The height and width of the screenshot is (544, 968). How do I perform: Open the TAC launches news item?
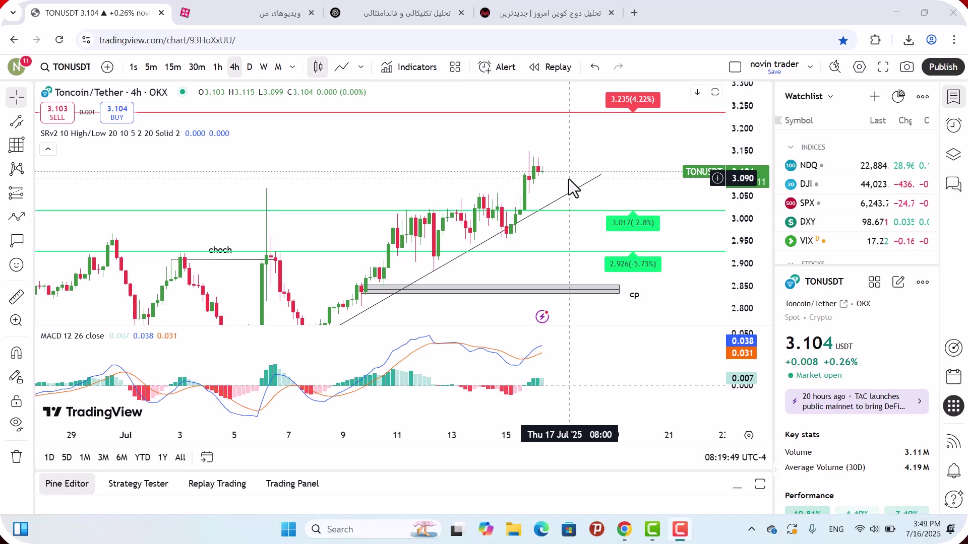pos(857,401)
